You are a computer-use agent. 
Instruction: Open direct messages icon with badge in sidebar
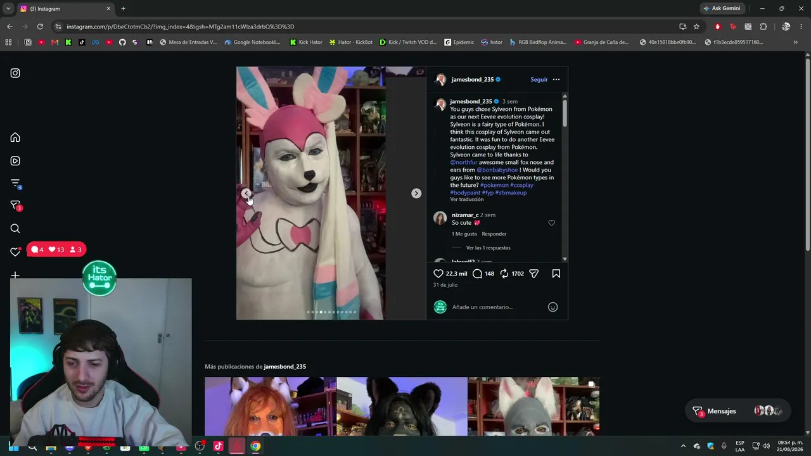click(x=16, y=206)
